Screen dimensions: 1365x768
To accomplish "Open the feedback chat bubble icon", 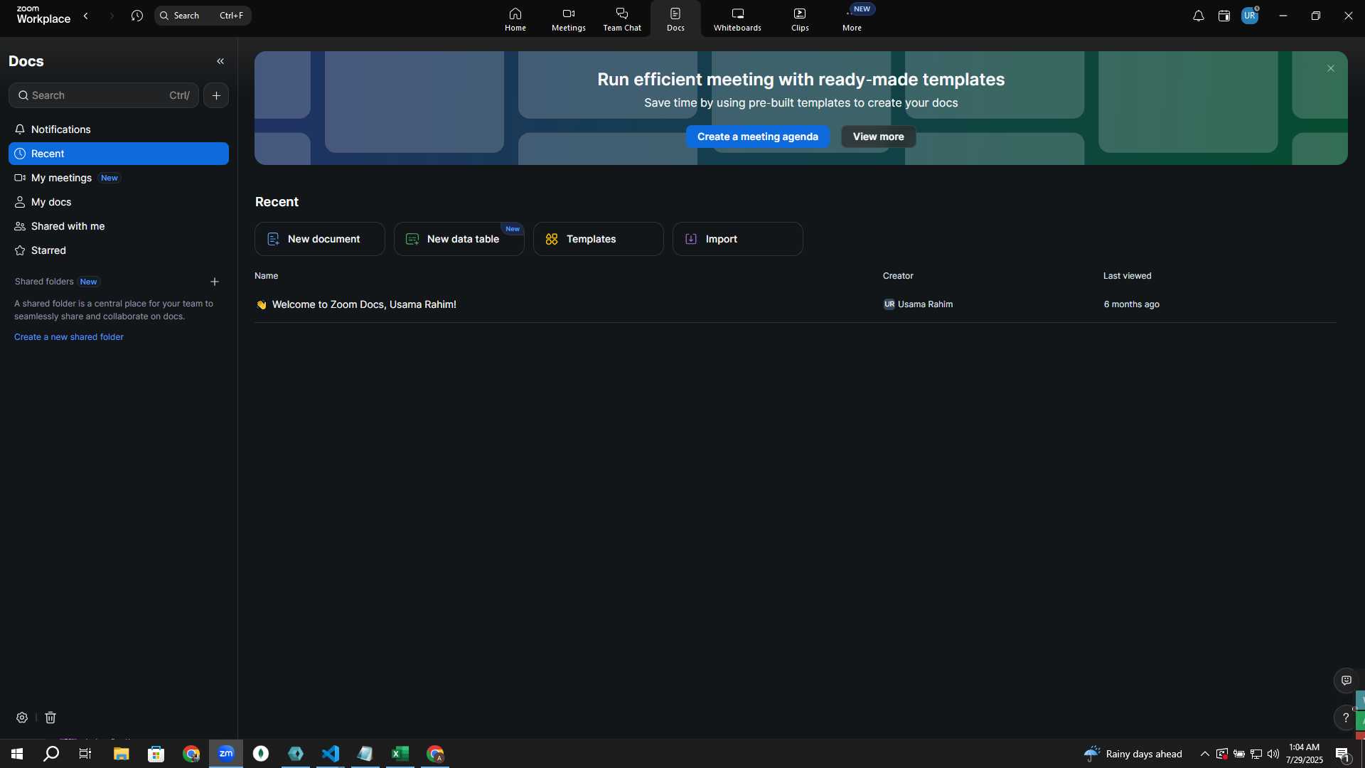I will click(x=1346, y=681).
